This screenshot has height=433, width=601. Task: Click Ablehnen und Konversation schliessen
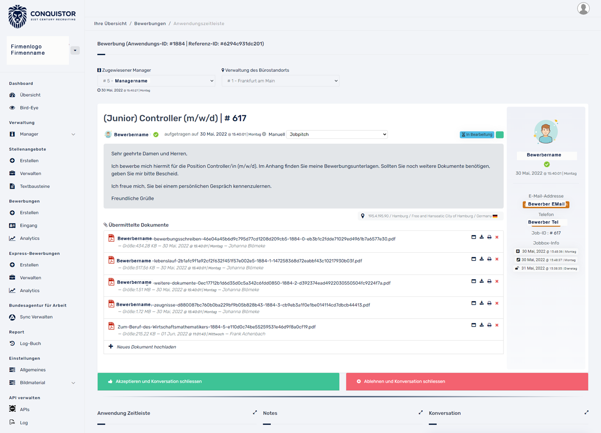coord(467,382)
